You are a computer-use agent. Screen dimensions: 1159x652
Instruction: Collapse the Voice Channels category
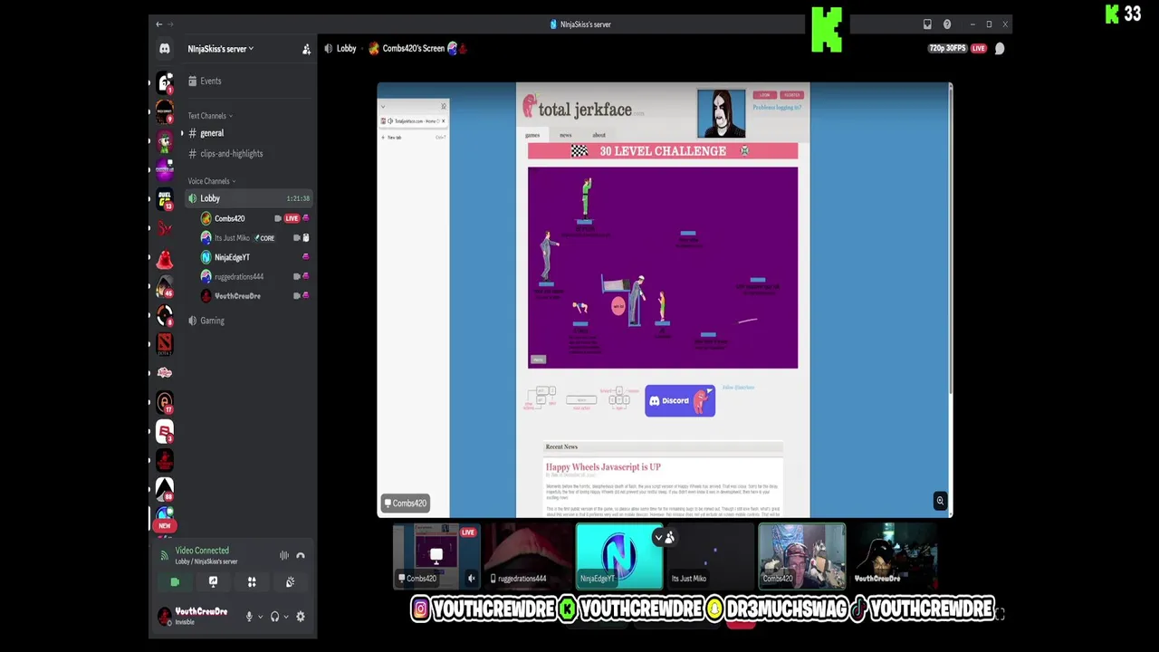tap(211, 181)
